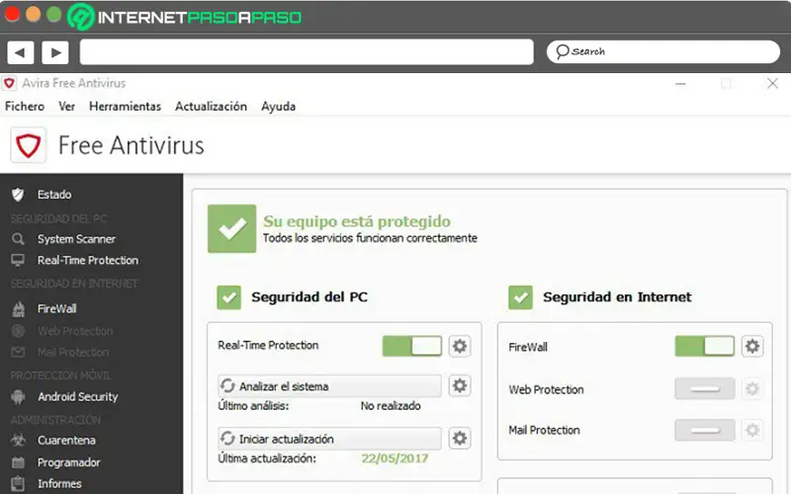Click the Web Protection globe icon
Image resolution: width=791 pixels, height=494 pixels.
tap(18, 331)
